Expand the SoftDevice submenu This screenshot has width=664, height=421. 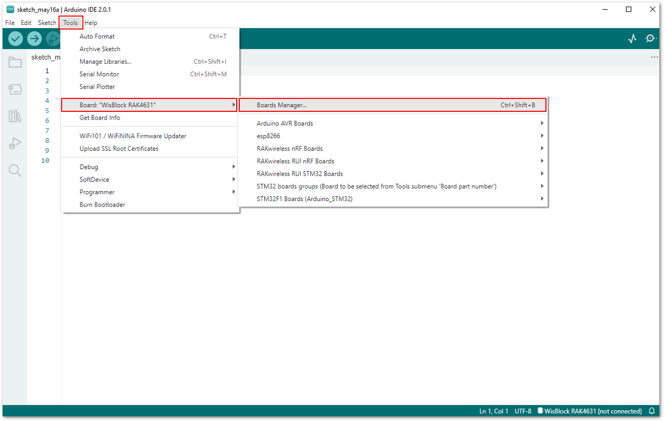pos(150,180)
